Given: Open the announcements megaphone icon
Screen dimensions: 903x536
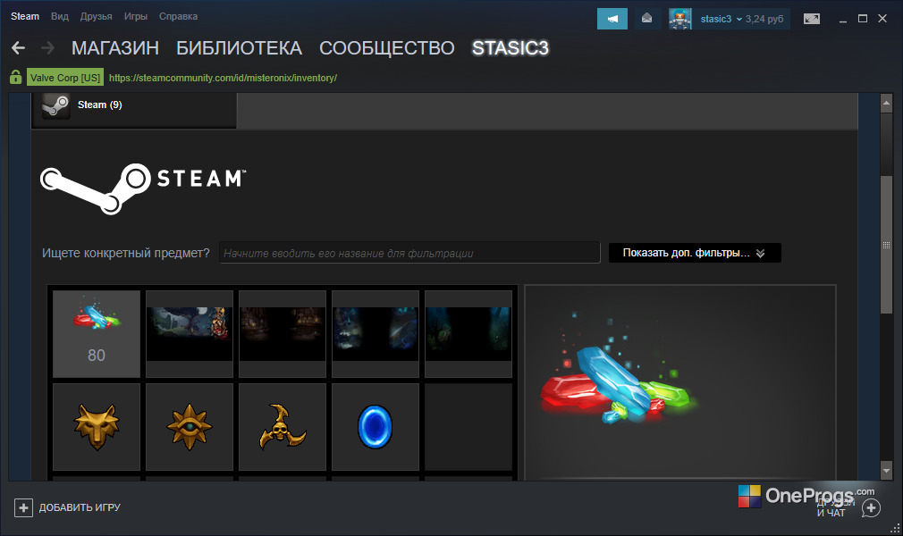Looking at the screenshot, I should 612,19.
